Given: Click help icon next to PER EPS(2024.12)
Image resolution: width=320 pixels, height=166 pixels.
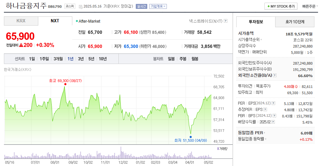Looking at the screenshot, I should click(x=274, y=103).
